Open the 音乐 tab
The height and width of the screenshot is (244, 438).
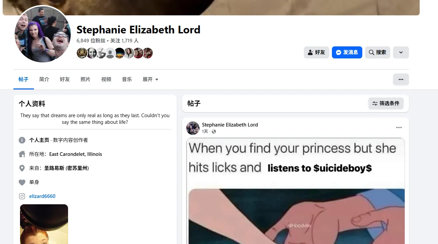coord(127,79)
